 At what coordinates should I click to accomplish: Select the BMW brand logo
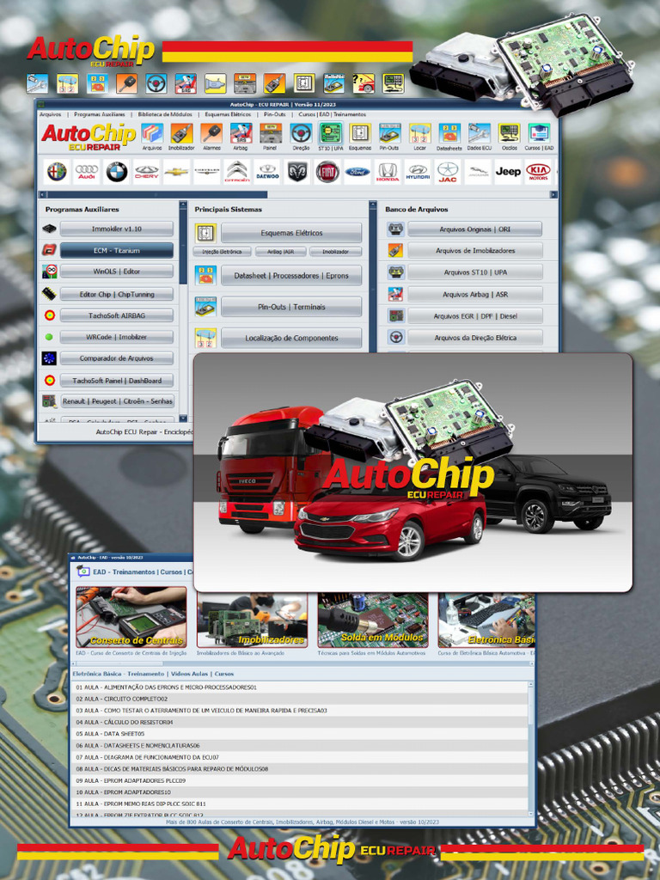click(117, 172)
